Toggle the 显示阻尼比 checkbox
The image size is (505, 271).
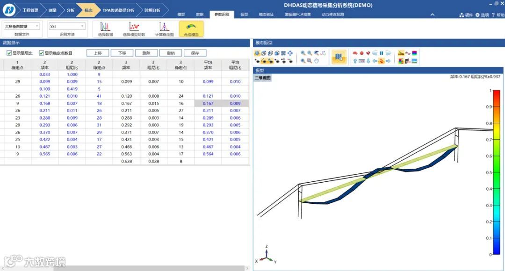click(x=9, y=53)
